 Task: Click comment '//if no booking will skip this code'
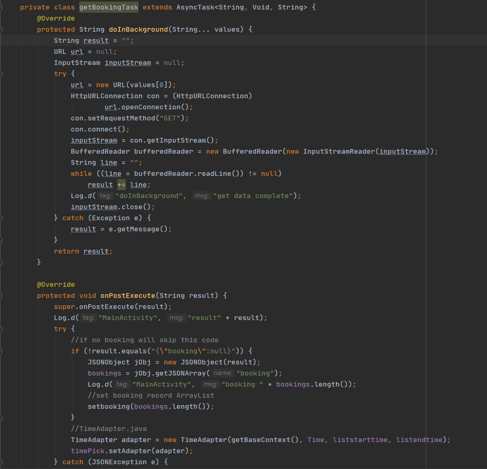[144, 340]
